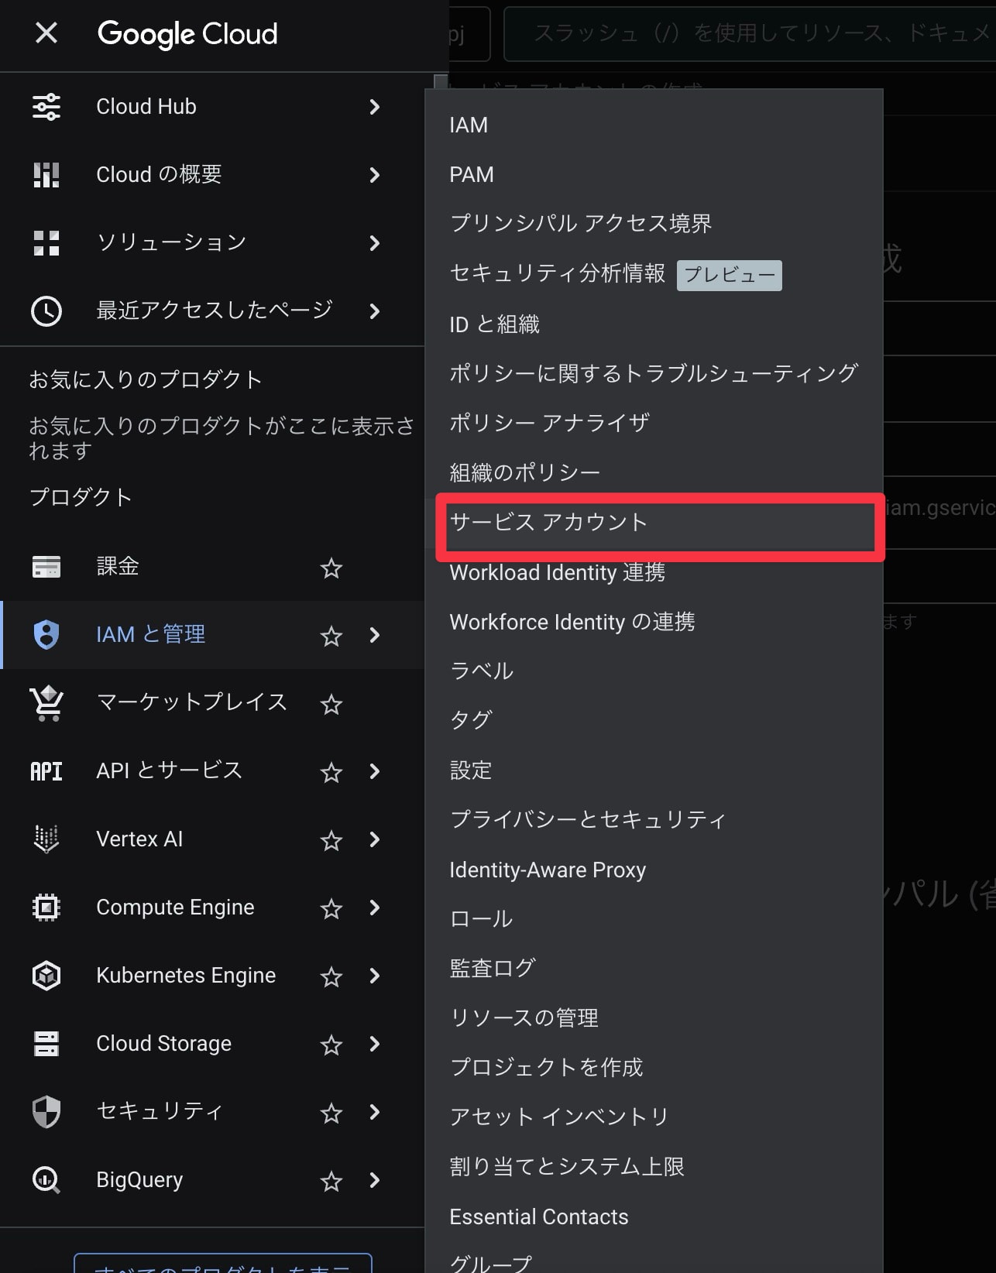Select ID と組織 in submenu
Viewport: 996px width, 1273px height.
(654, 324)
